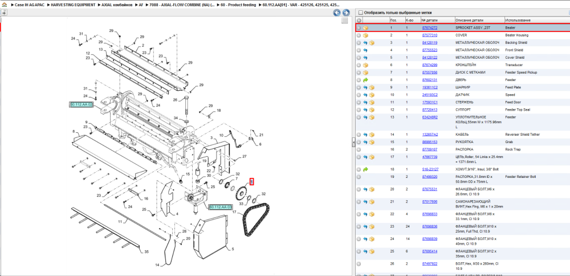
Task: Navigate to previous diagram with left arrow
Action: click(x=337, y=13)
